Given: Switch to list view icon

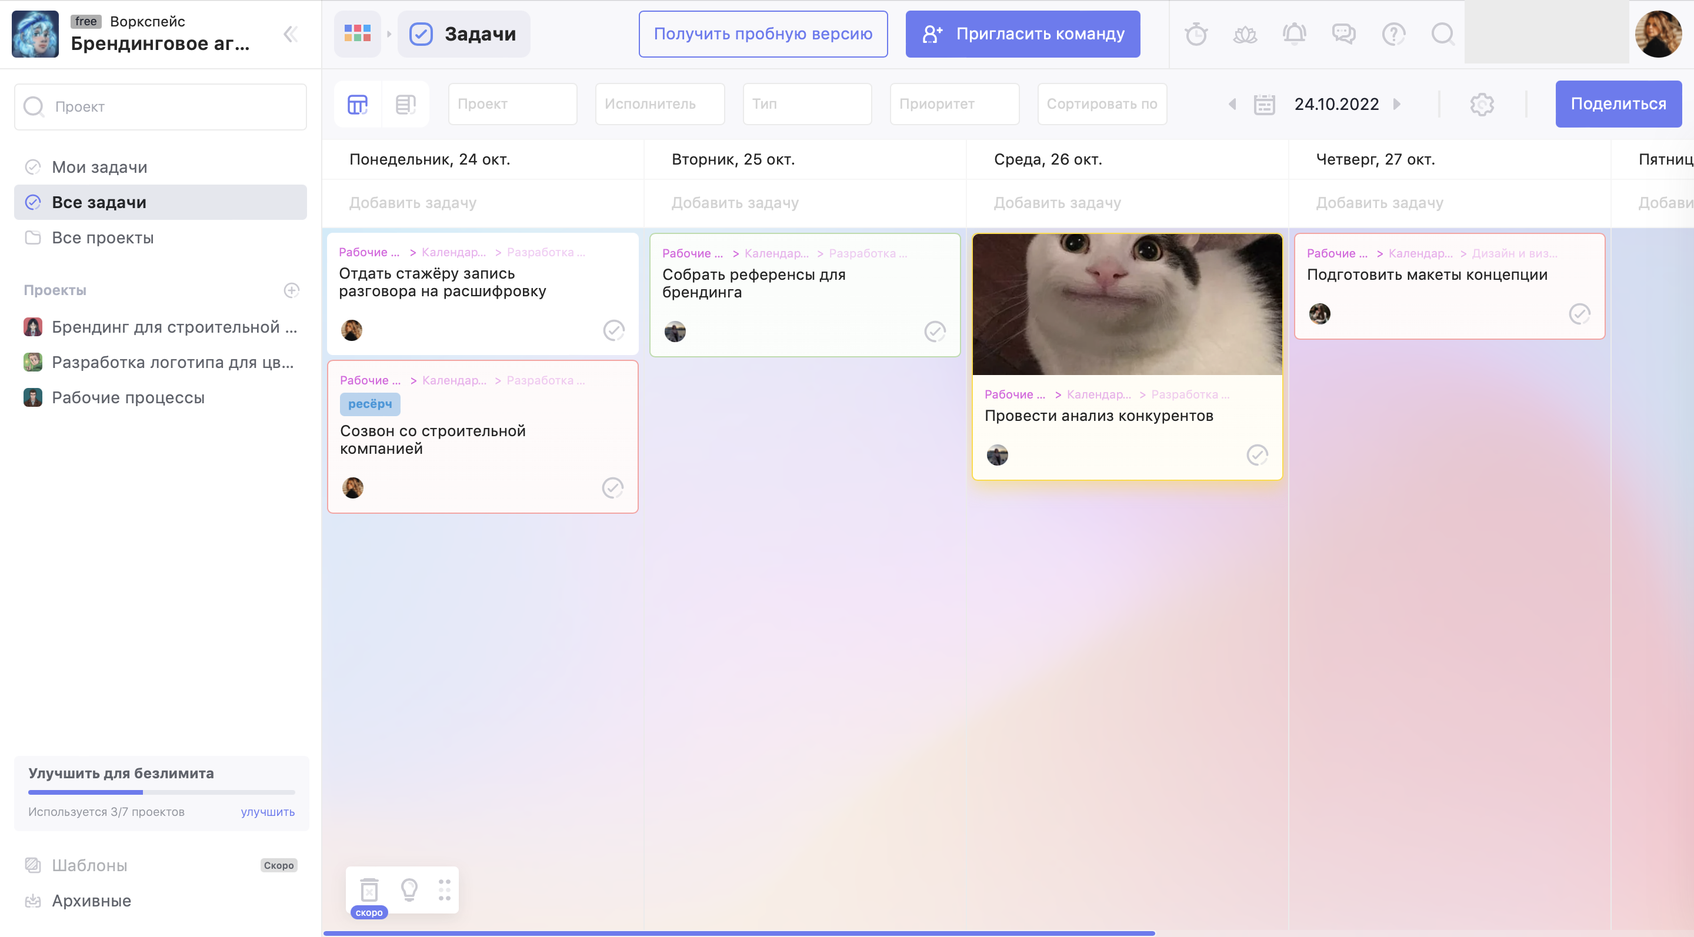Looking at the screenshot, I should click(405, 105).
